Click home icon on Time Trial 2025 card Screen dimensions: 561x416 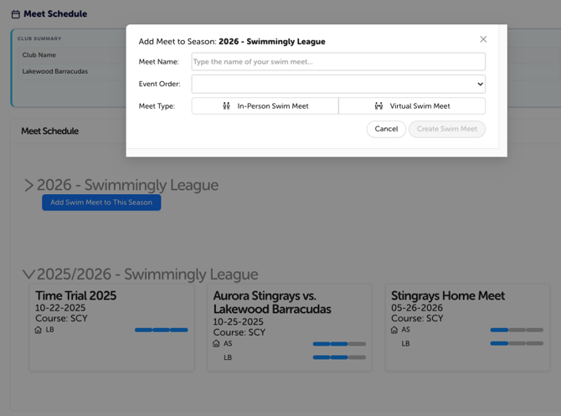(x=38, y=330)
